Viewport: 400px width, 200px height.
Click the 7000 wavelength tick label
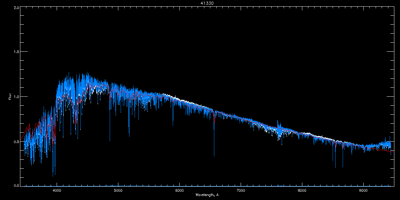click(241, 191)
